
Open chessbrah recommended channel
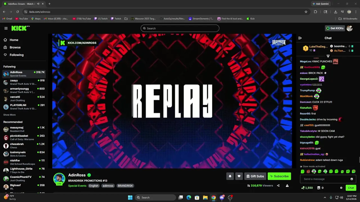point(24,146)
